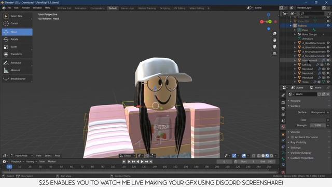Click the outliner filter funnel icon
The height and width of the screenshot is (187, 332).
pyautogui.click(x=329, y=14)
